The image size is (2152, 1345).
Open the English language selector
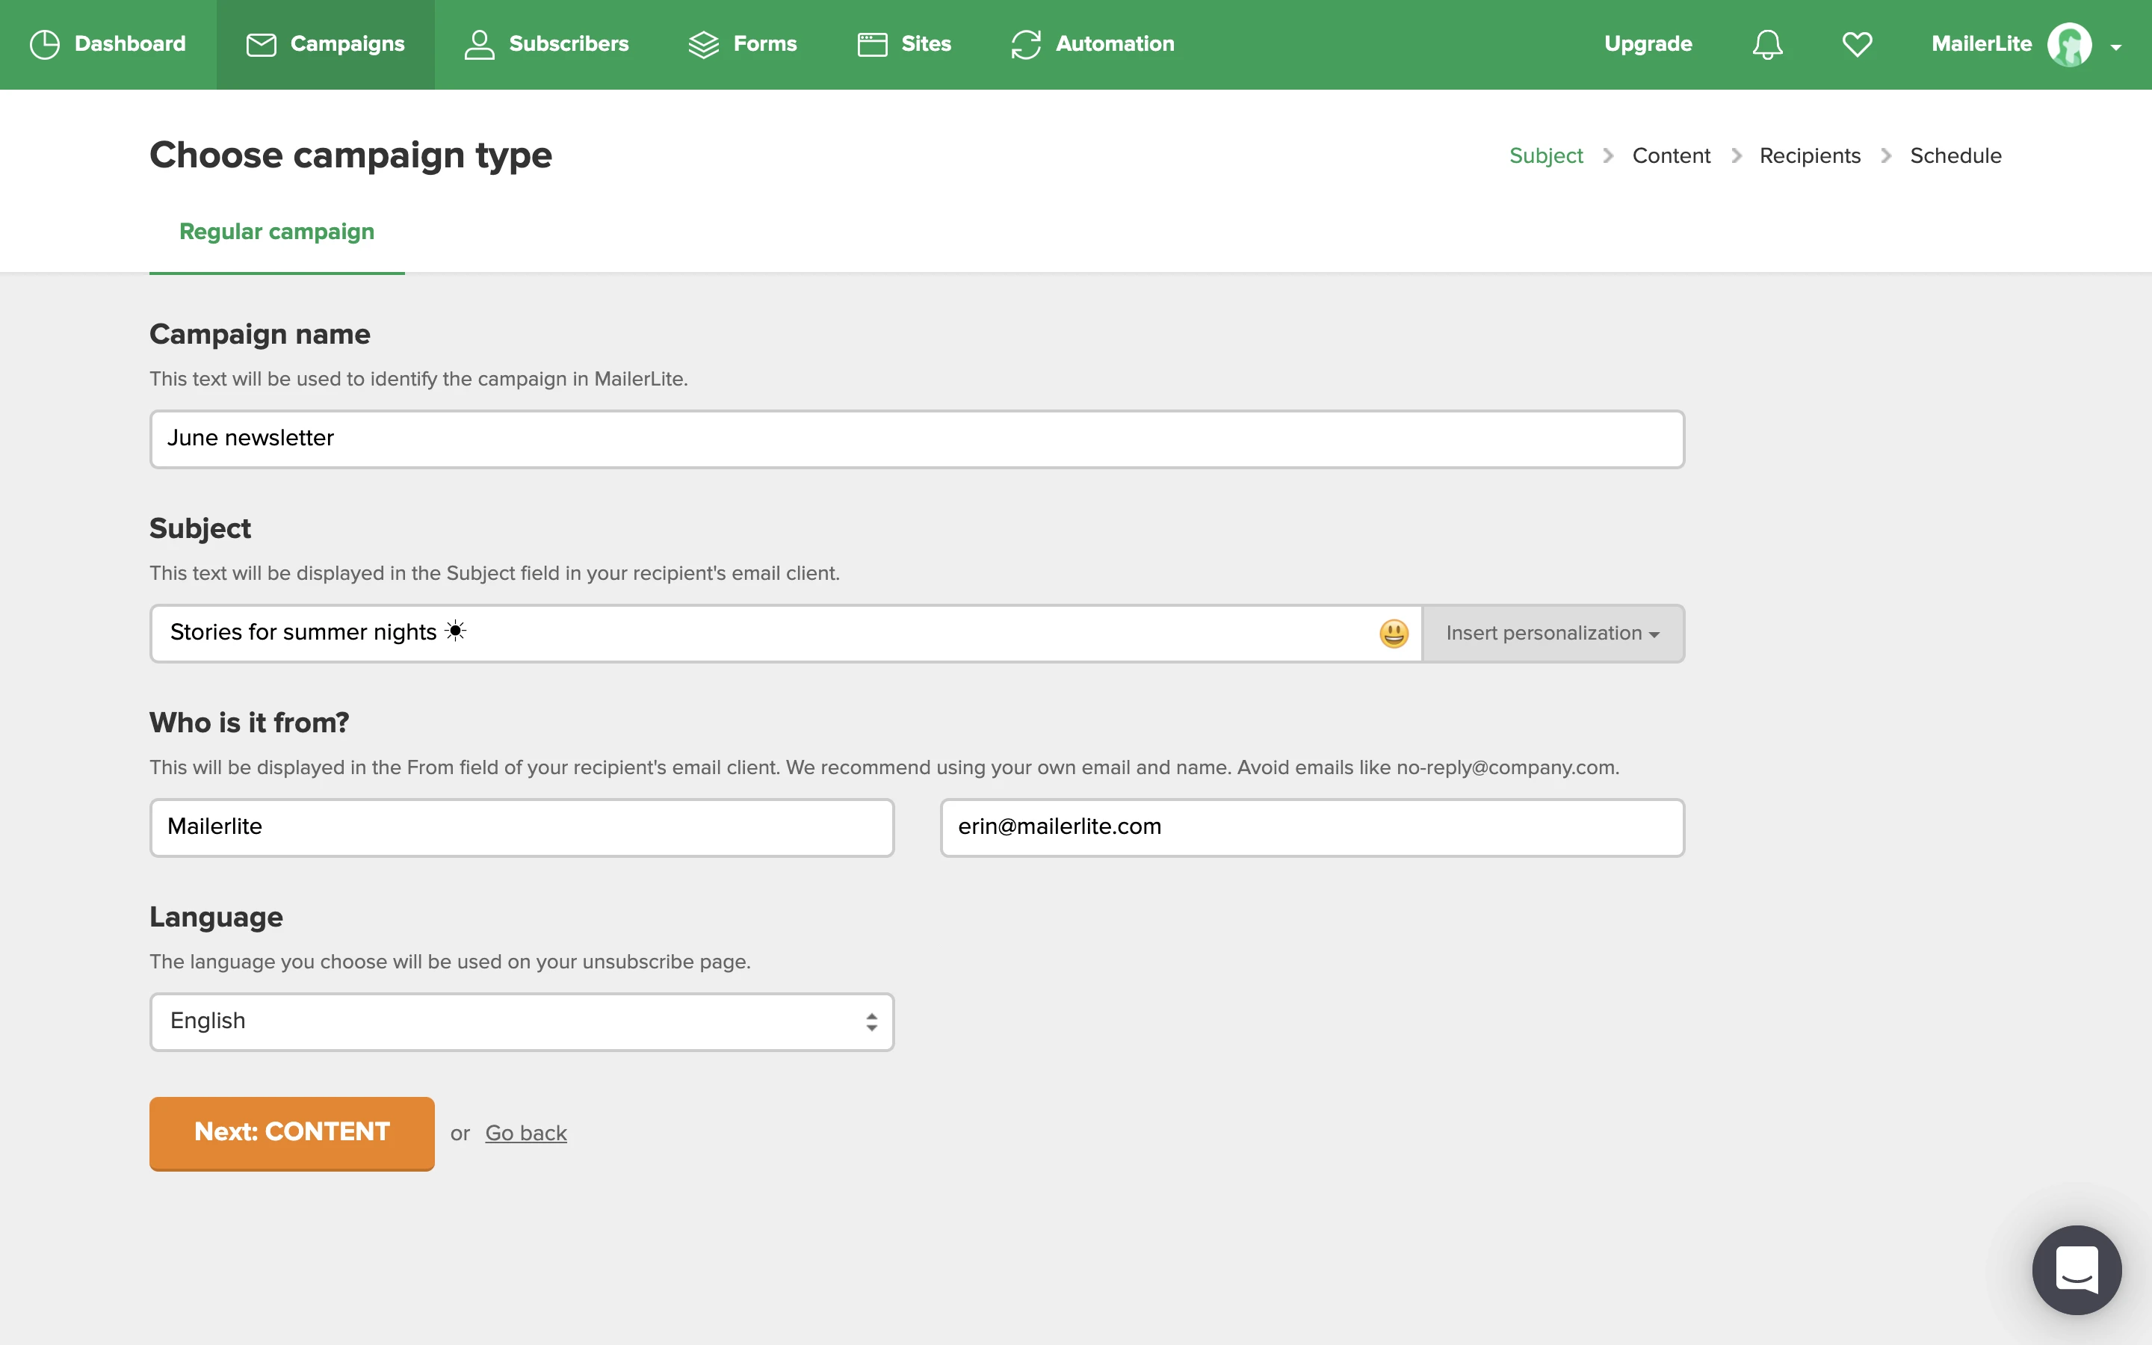click(x=521, y=1021)
